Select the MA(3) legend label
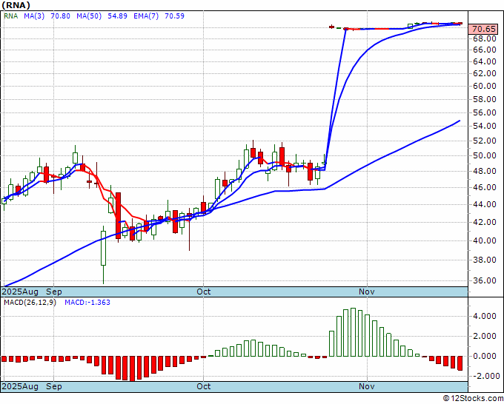The height and width of the screenshot is (404, 504). point(34,16)
